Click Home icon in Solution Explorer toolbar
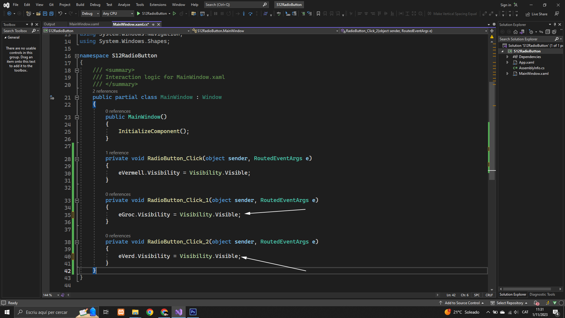 pos(516,32)
